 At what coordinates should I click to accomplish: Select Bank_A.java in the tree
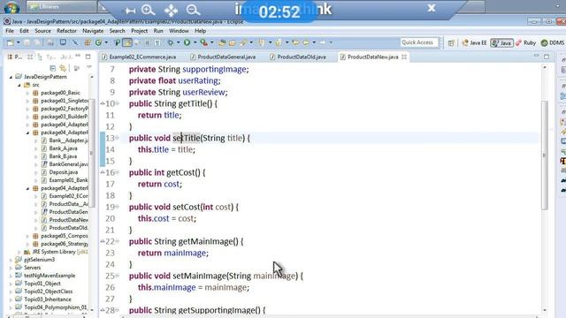[63, 148]
